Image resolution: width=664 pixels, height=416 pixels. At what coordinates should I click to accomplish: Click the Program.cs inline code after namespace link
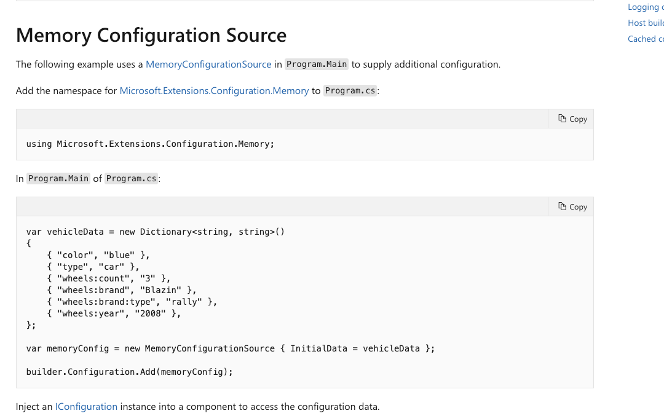tap(350, 90)
